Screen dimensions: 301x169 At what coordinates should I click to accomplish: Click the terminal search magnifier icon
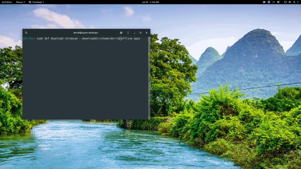26,33
